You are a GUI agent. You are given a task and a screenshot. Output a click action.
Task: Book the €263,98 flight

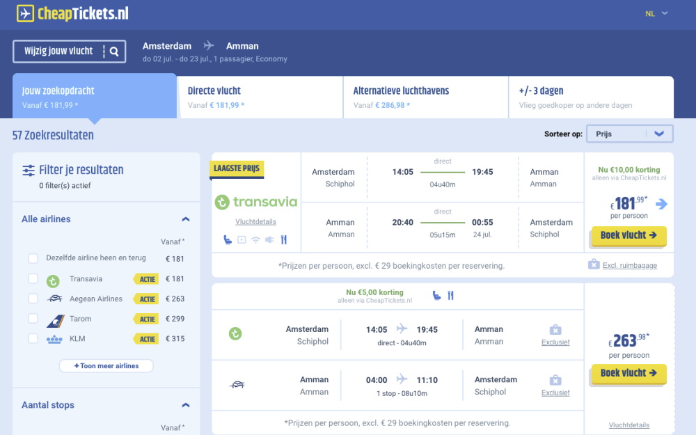pyautogui.click(x=628, y=374)
